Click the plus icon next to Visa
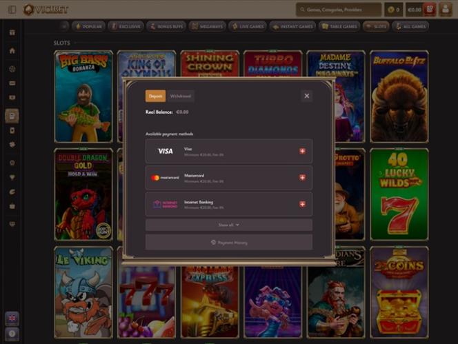This screenshot has width=458, height=344. point(302,151)
